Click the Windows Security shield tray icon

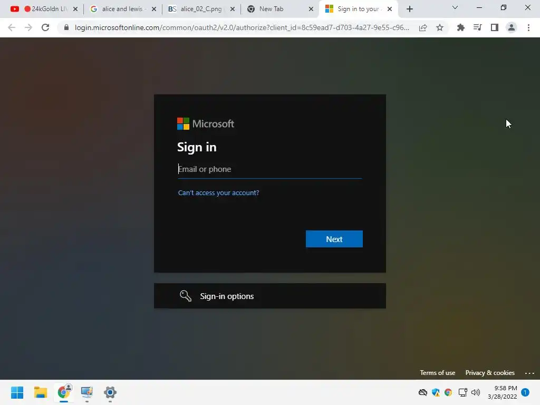pos(436,392)
